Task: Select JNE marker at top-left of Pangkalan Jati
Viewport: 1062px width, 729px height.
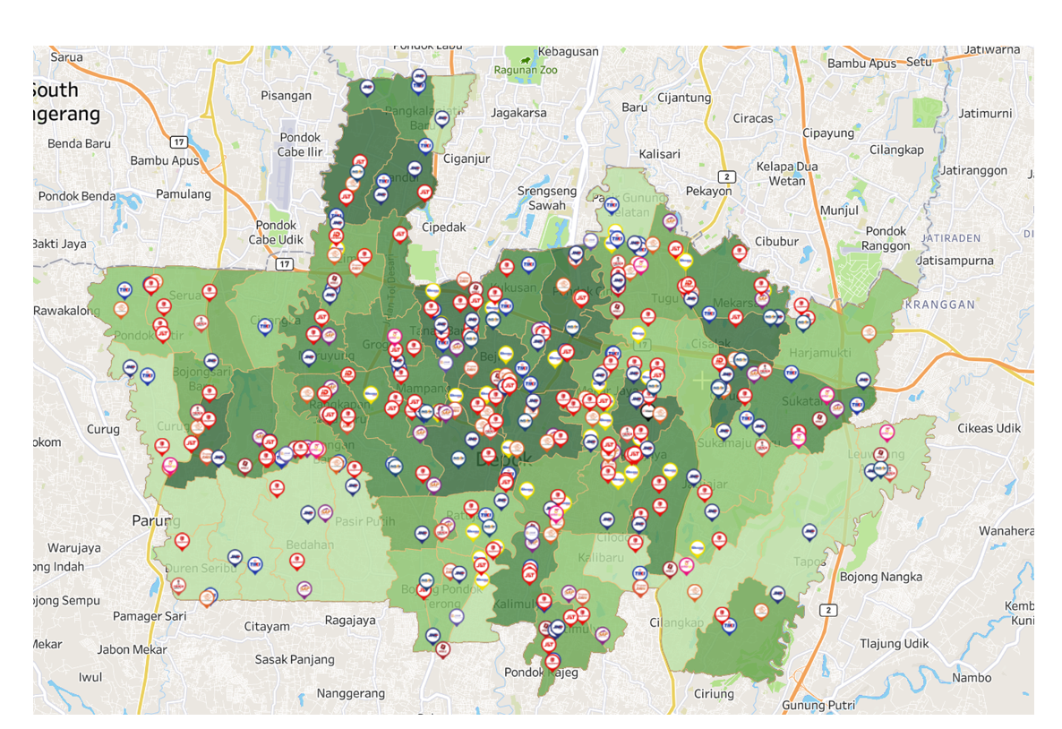Action: coord(367,89)
